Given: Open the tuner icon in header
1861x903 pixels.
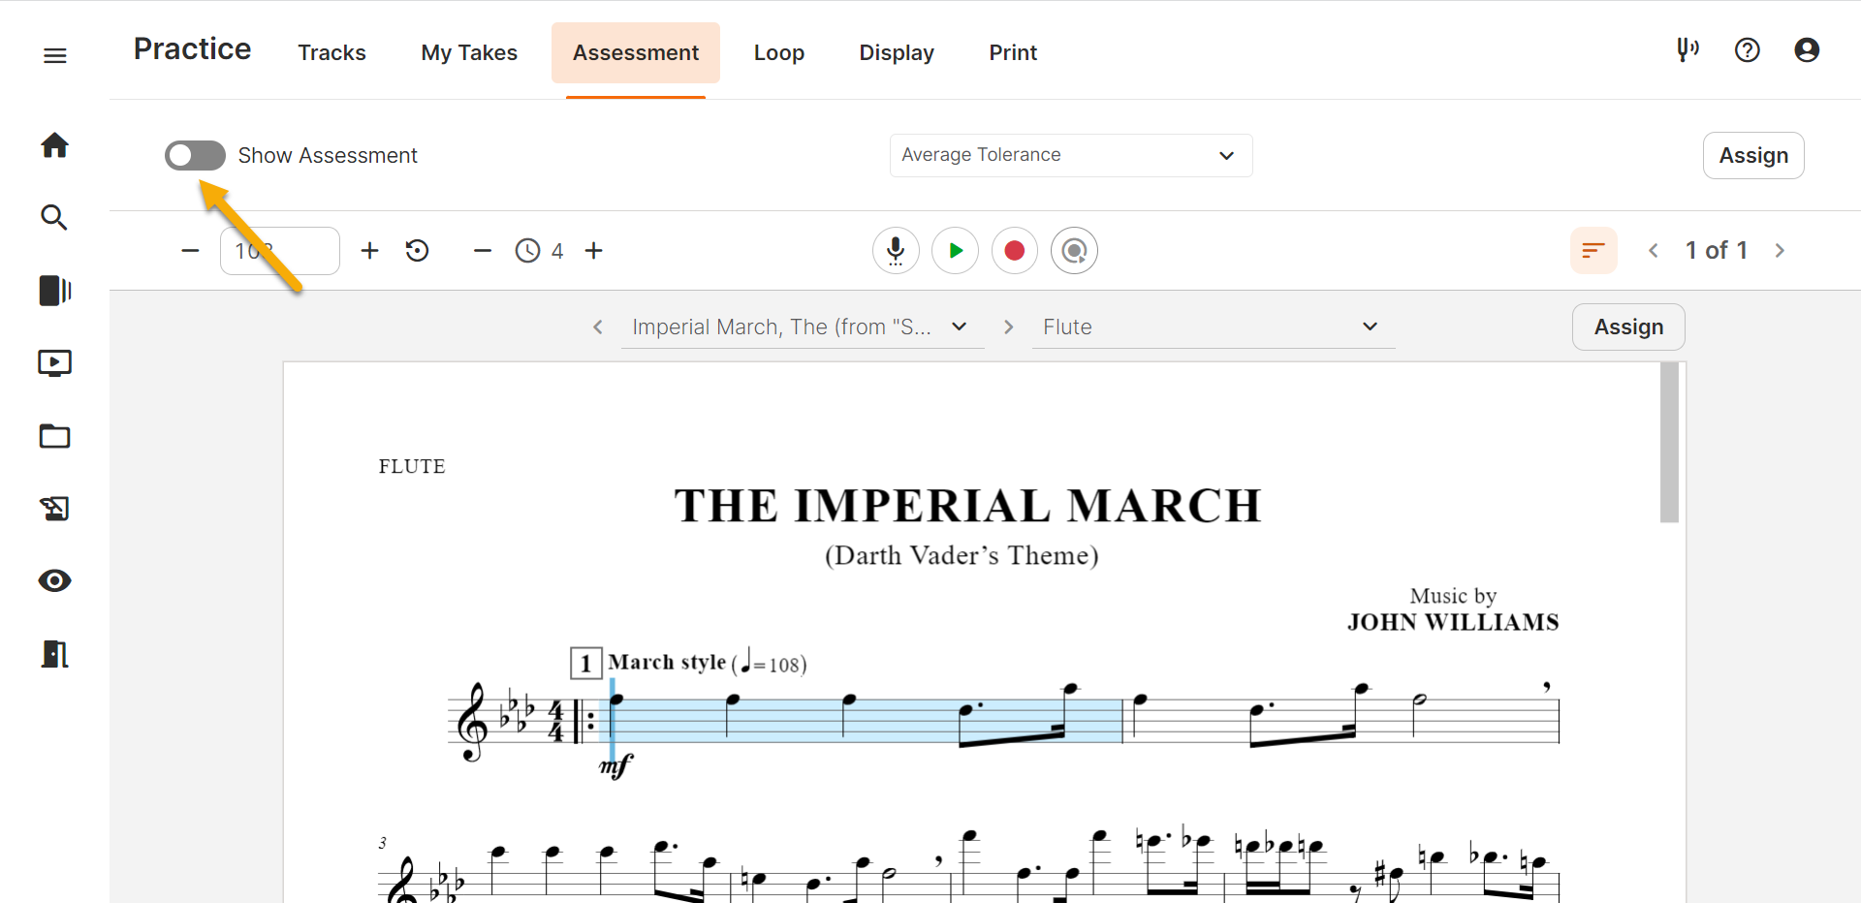Looking at the screenshot, I should pos(1688,49).
